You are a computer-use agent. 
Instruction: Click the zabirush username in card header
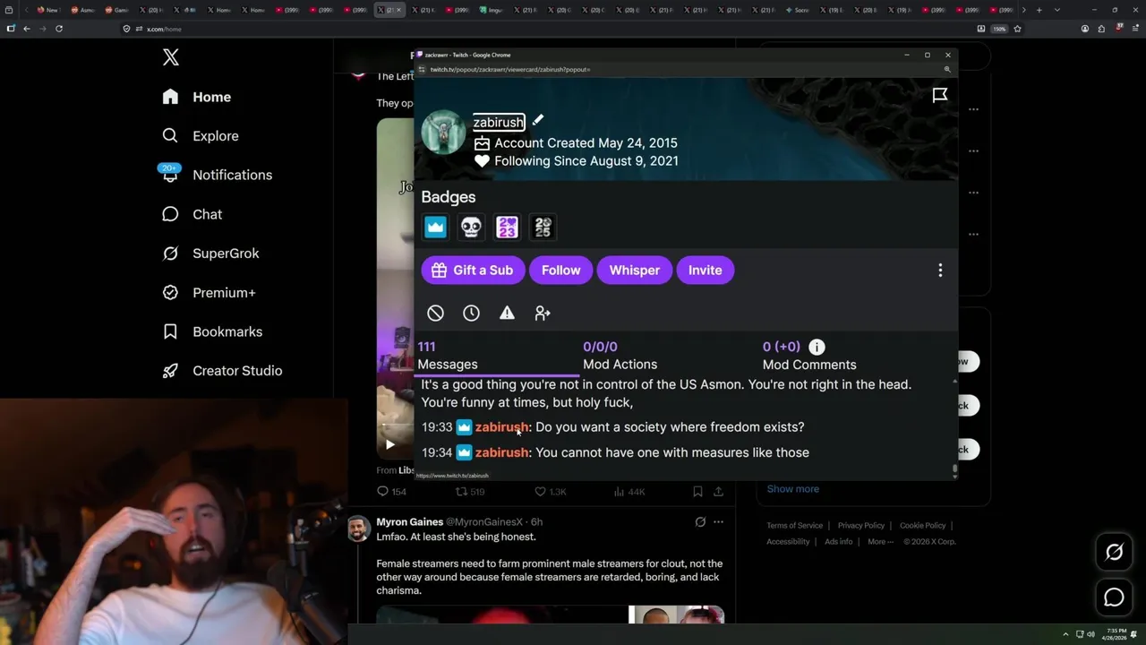tap(499, 122)
